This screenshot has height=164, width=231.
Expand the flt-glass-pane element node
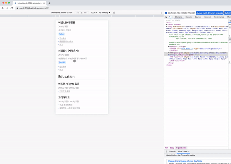(168, 53)
